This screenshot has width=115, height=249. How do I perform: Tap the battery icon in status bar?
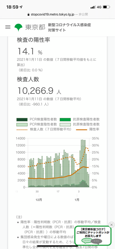[x=106, y=7]
